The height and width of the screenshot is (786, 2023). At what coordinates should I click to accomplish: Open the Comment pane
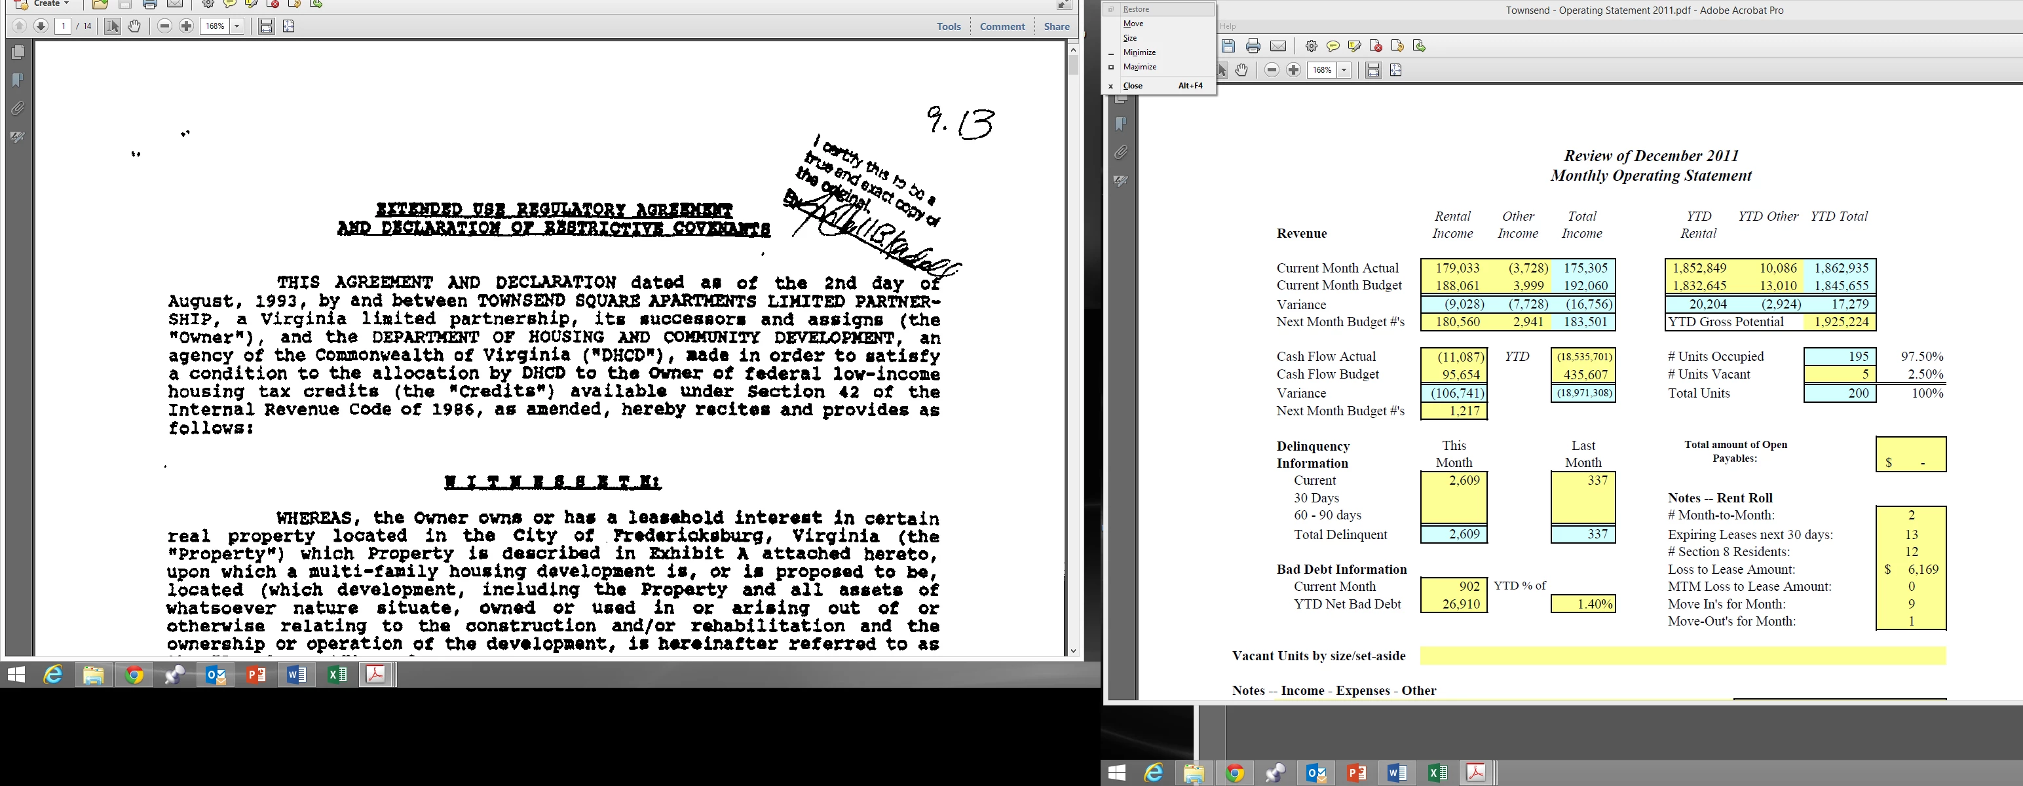pos(1002,26)
